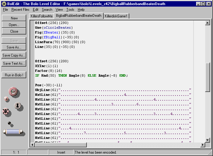Image resolution: width=213 pixels, height=156 pixels.
Task: Click the cursor position 1: 1 status cell
Action: 14,152
